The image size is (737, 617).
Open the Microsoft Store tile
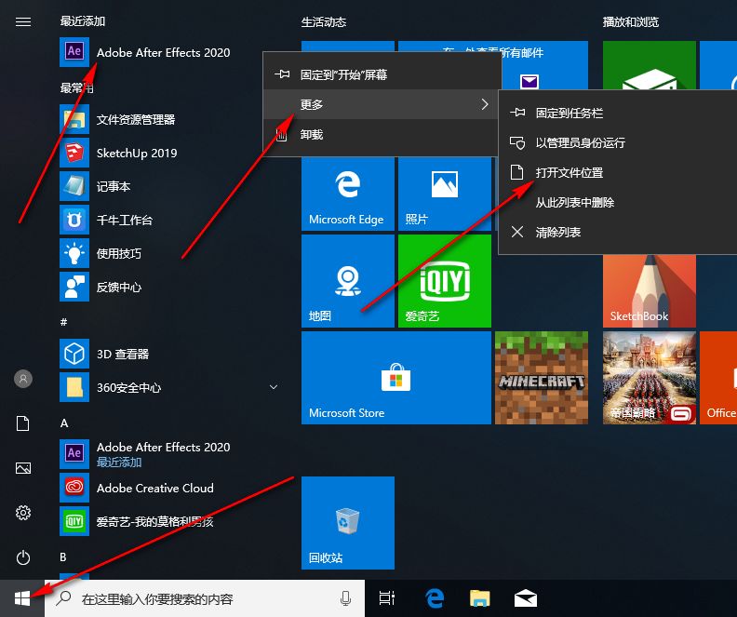(396, 378)
